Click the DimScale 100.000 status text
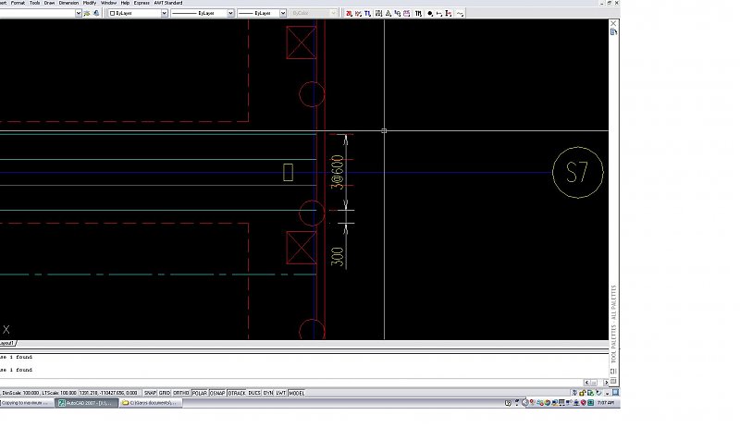740x427 pixels. pos(19,393)
